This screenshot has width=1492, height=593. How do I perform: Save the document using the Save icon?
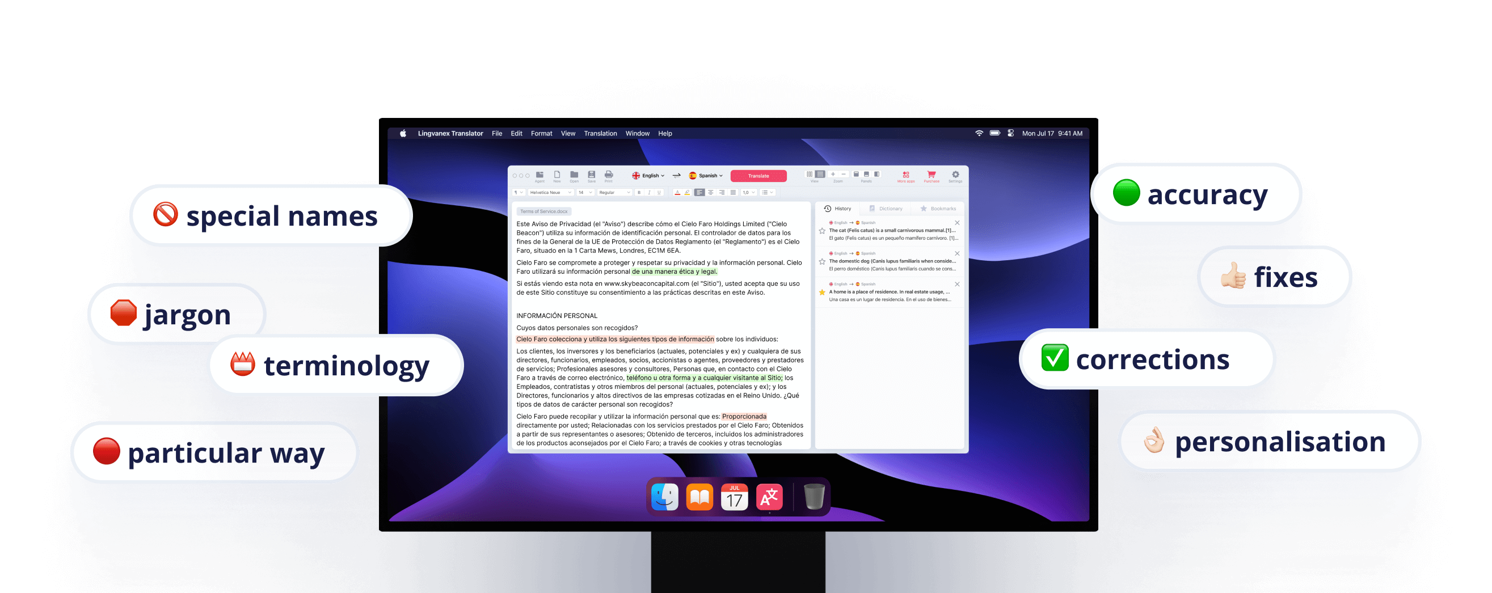click(591, 175)
